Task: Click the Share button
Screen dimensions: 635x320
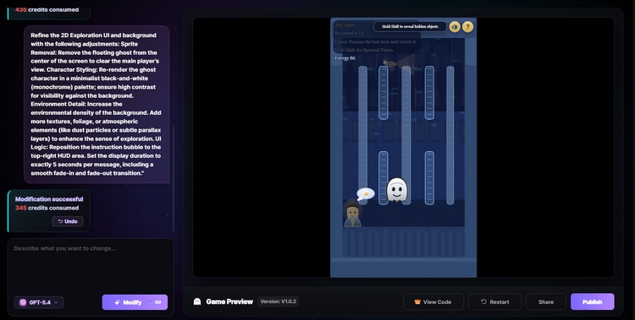Action: (546, 301)
